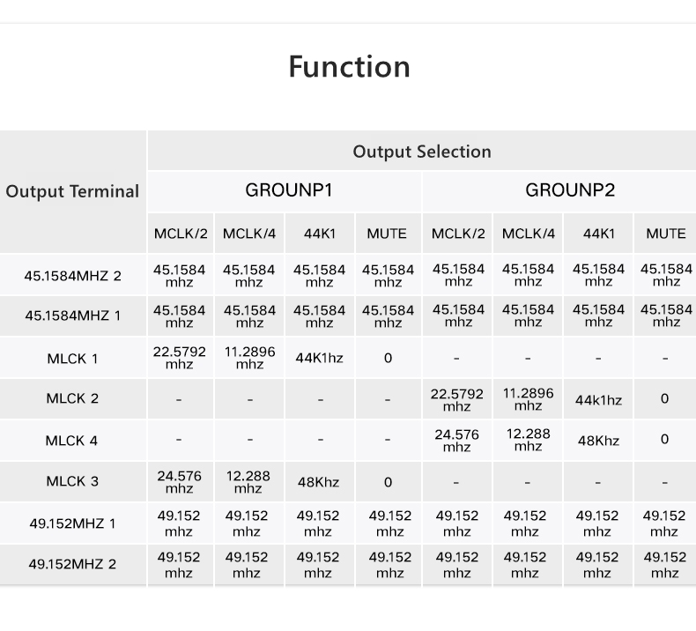Screen dimensions: 696x631
Task: Click the "Output Terminal" header cell
Action: pyautogui.click(x=72, y=191)
